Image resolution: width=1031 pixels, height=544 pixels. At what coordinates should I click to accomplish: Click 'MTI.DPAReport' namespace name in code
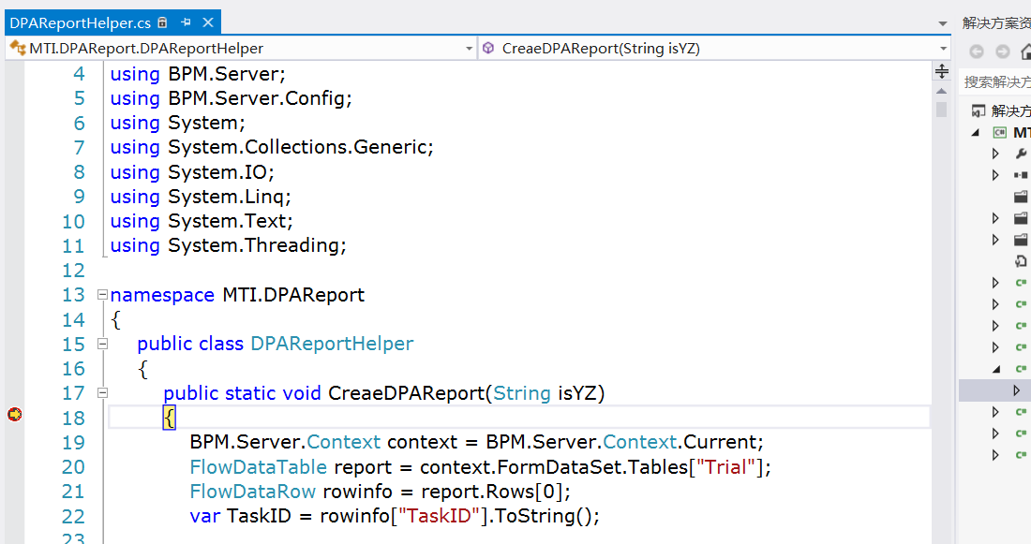pyautogui.click(x=293, y=294)
